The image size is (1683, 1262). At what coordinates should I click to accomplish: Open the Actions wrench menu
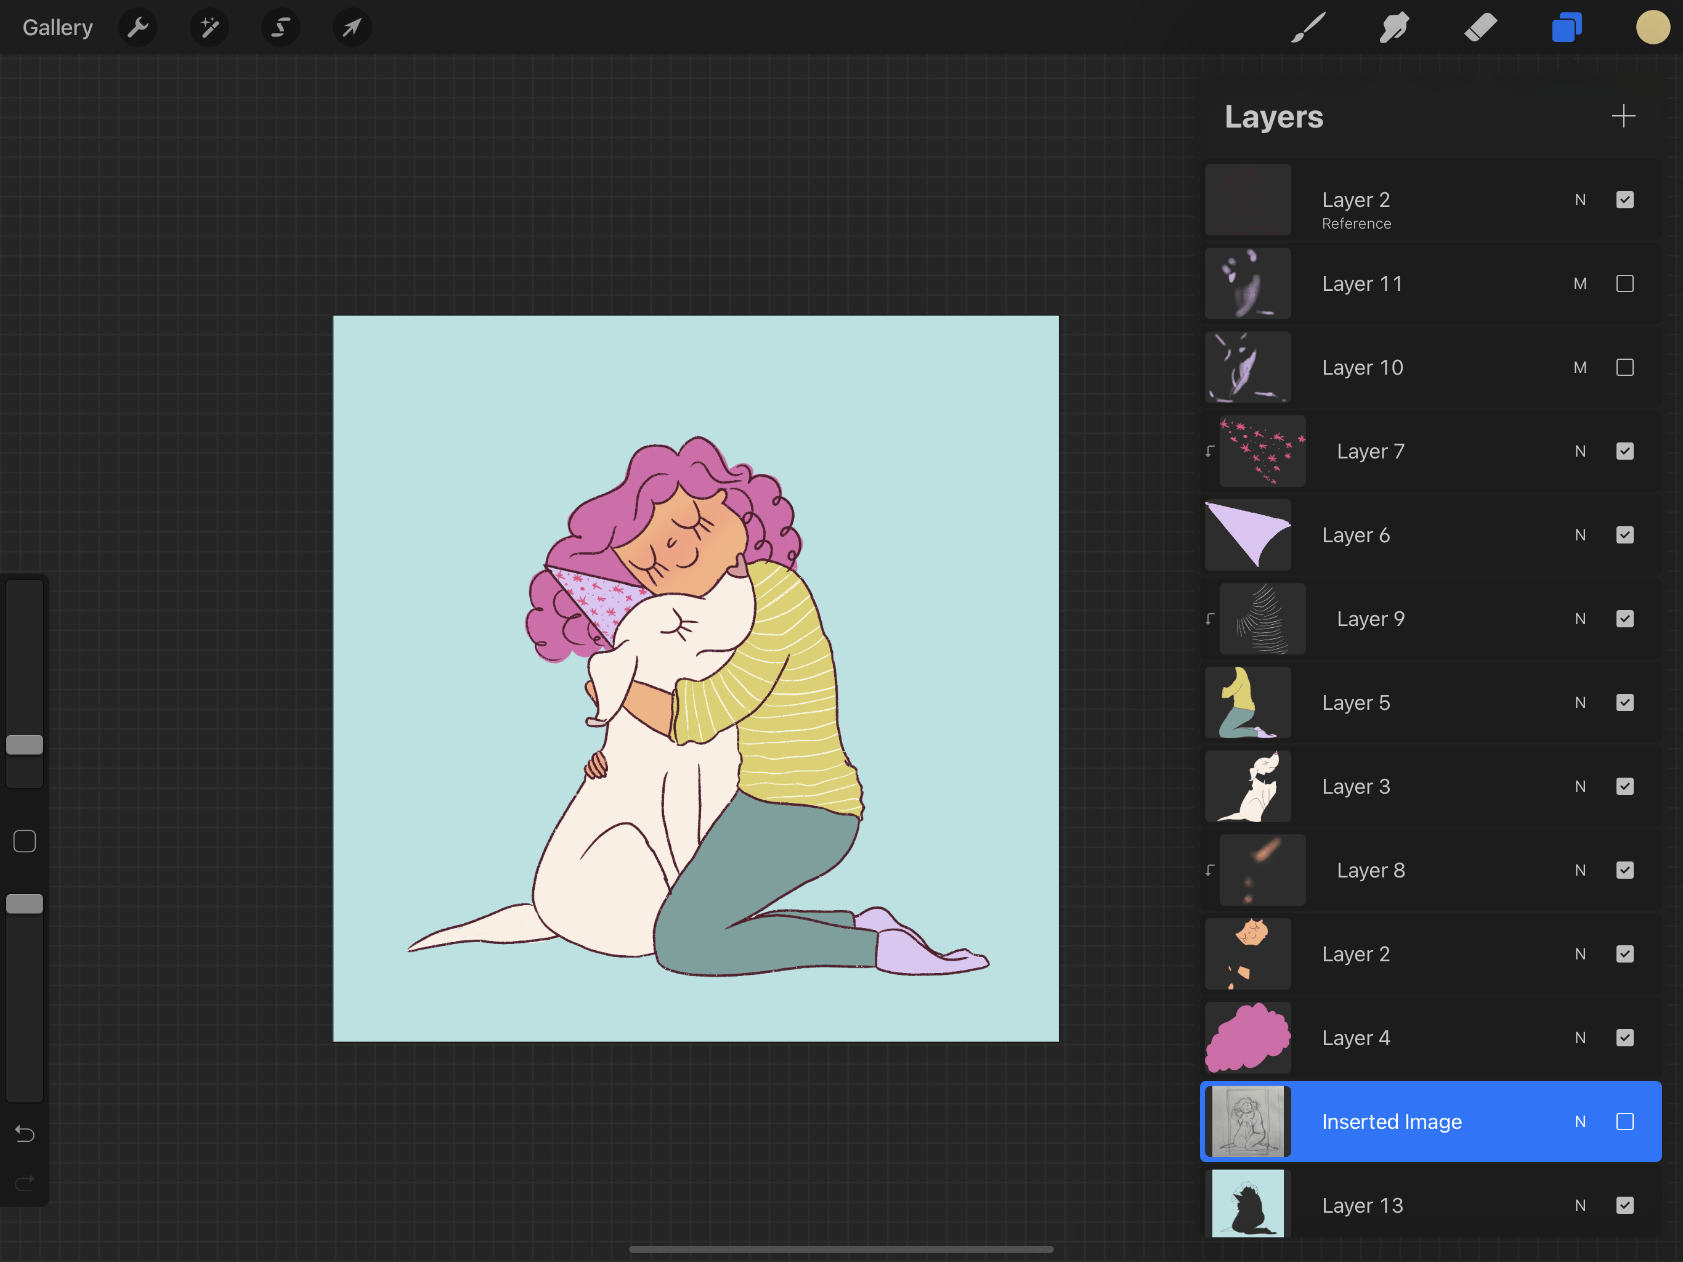coord(138,27)
